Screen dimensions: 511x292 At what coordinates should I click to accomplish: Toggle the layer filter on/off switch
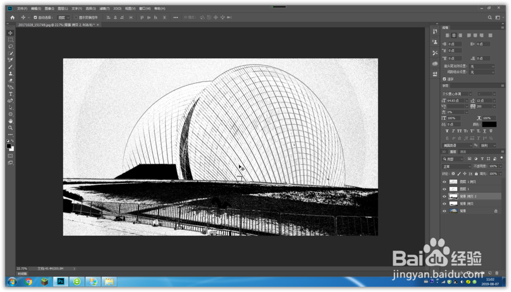[x=502, y=158]
